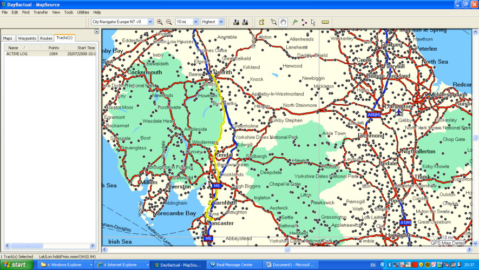Click the A1(M) road shield
This screenshot has height=270, width=479.
[406, 222]
